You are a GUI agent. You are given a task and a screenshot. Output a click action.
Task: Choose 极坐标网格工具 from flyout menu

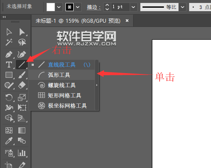pos(62,106)
